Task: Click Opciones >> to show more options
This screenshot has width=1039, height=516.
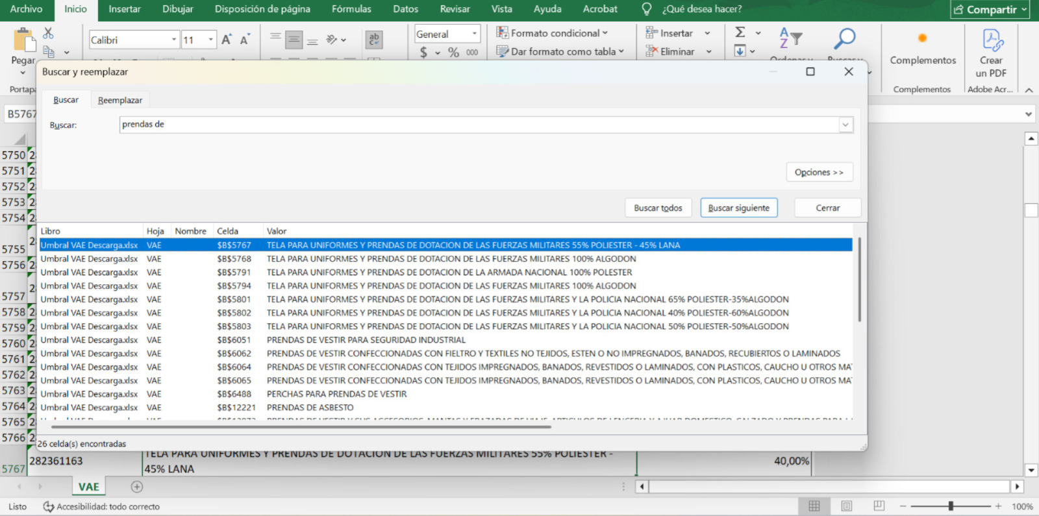Action: tap(818, 172)
